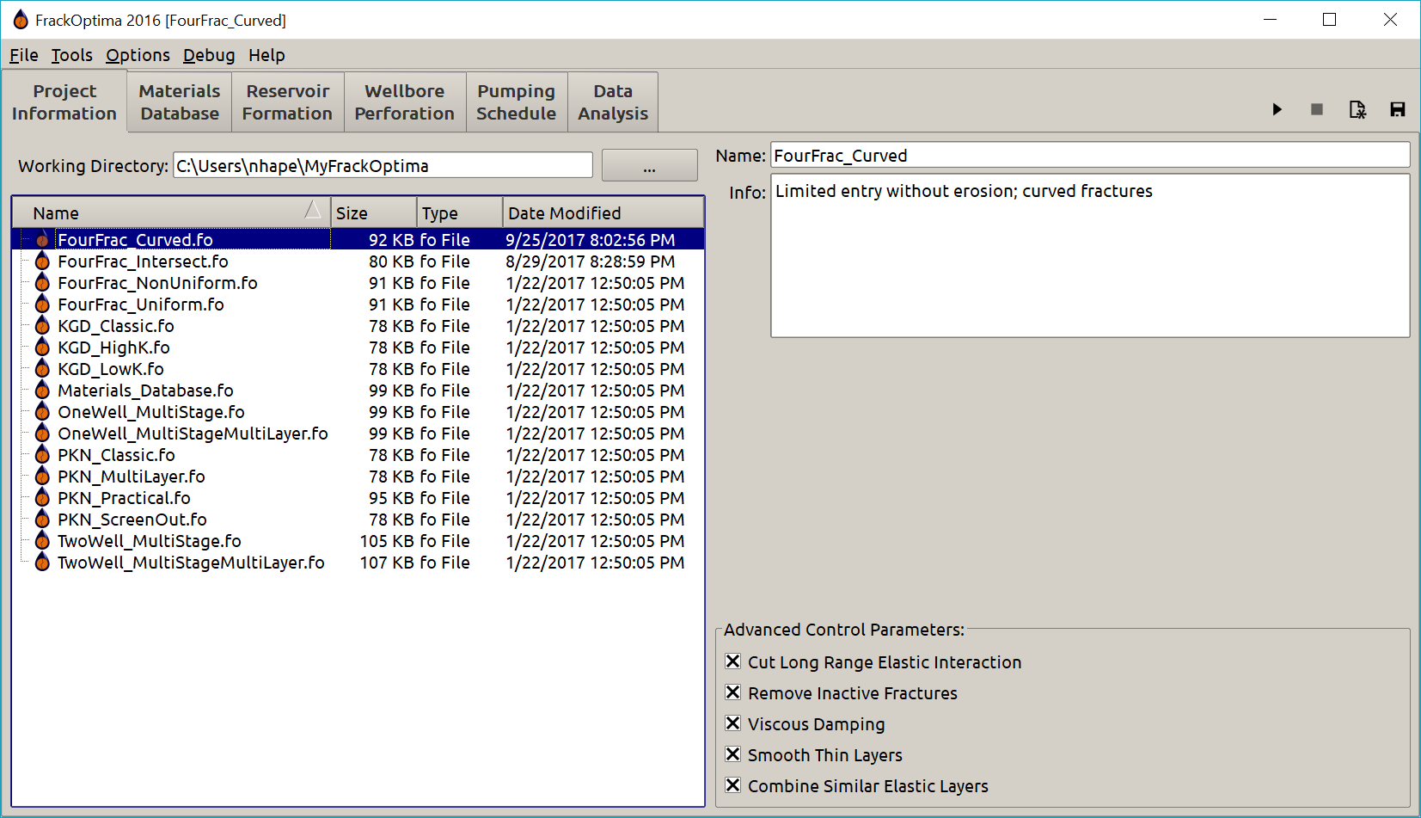This screenshot has width=1421, height=818.
Task: Select the FourFrac_NonUniform.fo file name
Action: pos(157,282)
